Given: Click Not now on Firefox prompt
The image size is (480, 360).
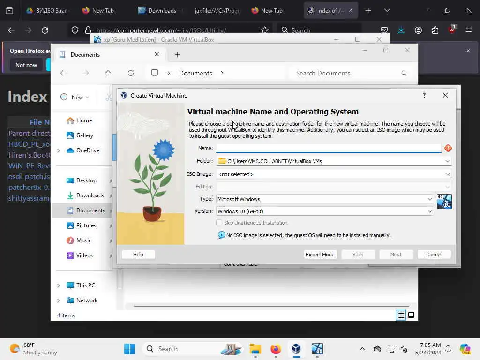Looking at the screenshot, I should click(26, 65).
